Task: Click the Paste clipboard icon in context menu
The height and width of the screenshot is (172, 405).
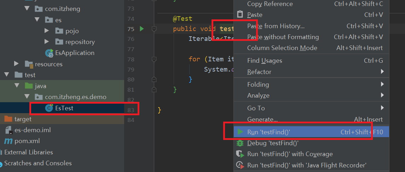Action: pyautogui.click(x=240, y=15)
